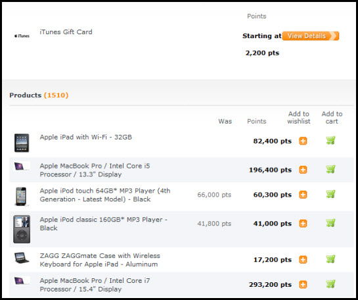This screenshot has width=358, height=300.
Task: Click the 293,200 pts price
Action: pyautogui.click(x=271, y=285)
